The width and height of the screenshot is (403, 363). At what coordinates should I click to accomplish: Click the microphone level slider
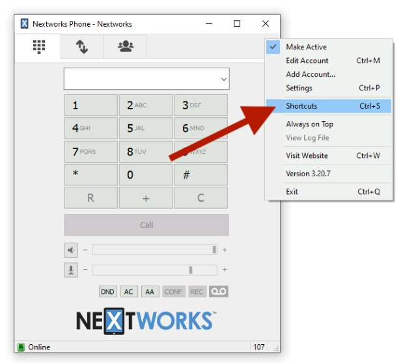click(x=155, y=270)
